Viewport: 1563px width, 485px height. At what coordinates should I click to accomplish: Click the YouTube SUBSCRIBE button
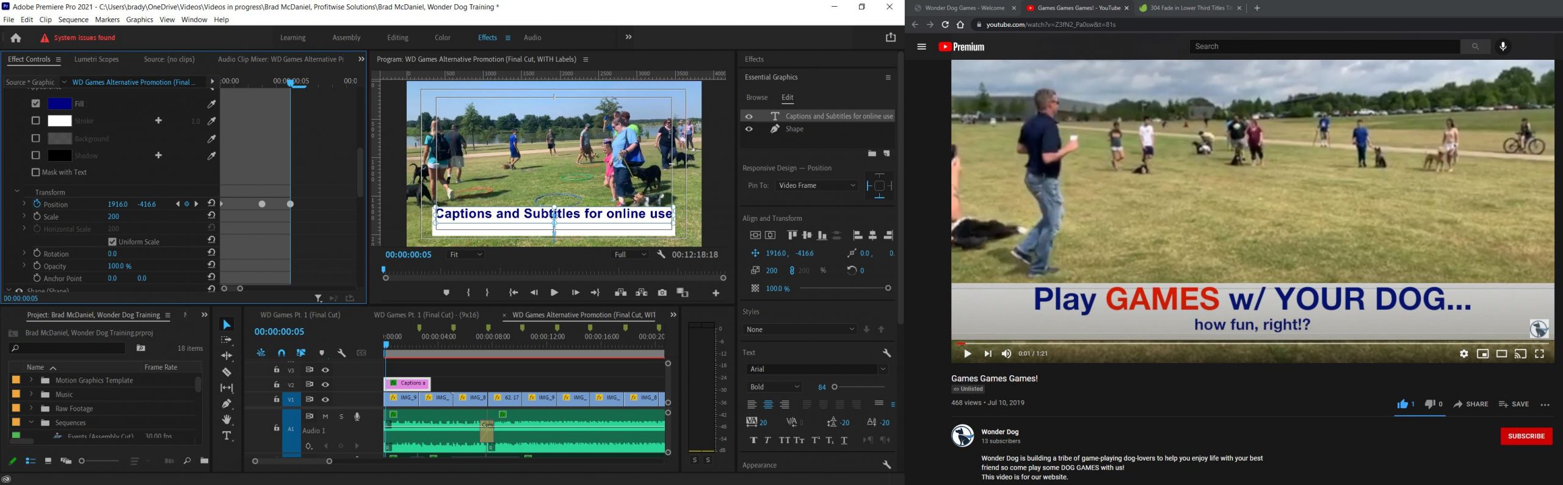[x=1526, y=436]
